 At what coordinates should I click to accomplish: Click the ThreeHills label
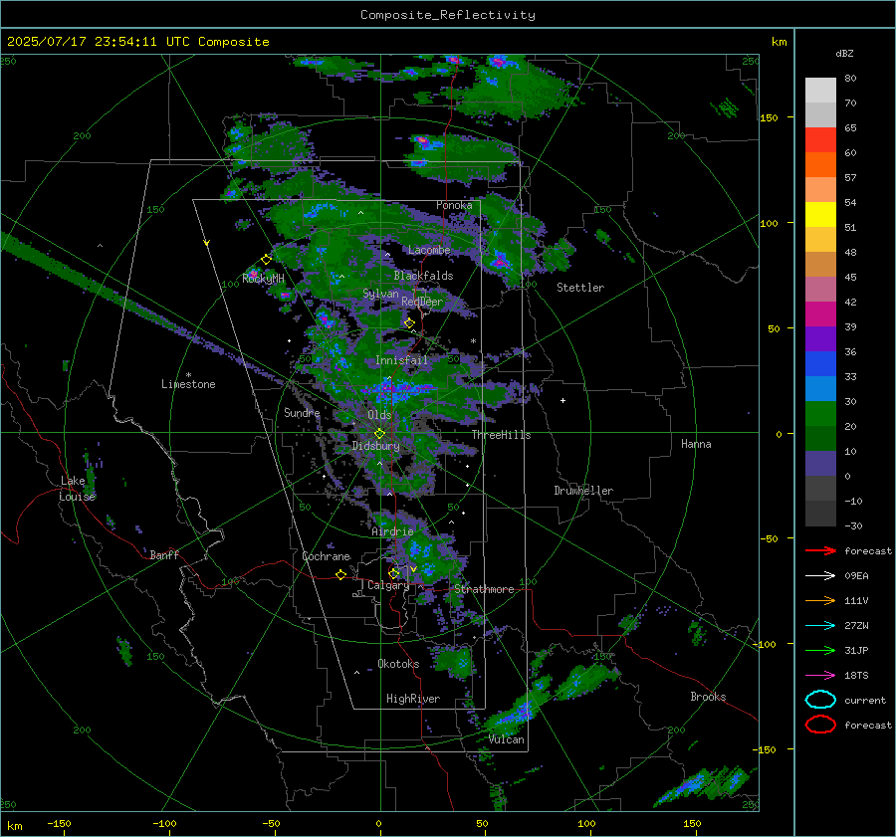tap(501, 435)
